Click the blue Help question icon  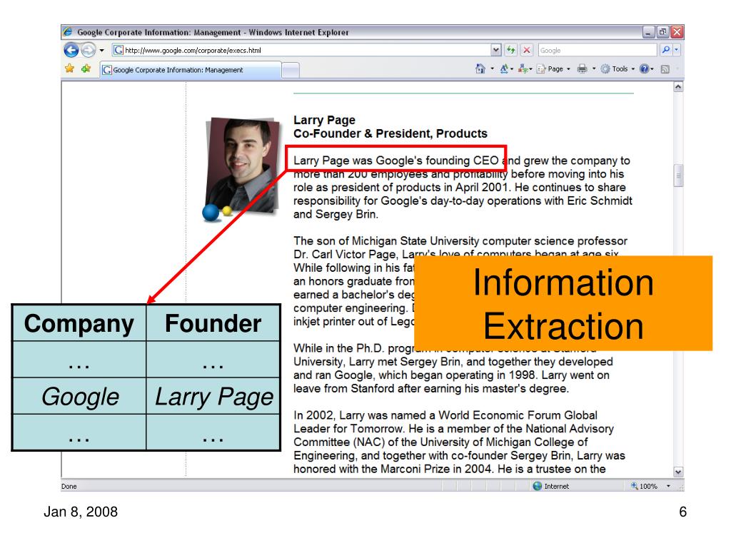[x=645, y=69]
